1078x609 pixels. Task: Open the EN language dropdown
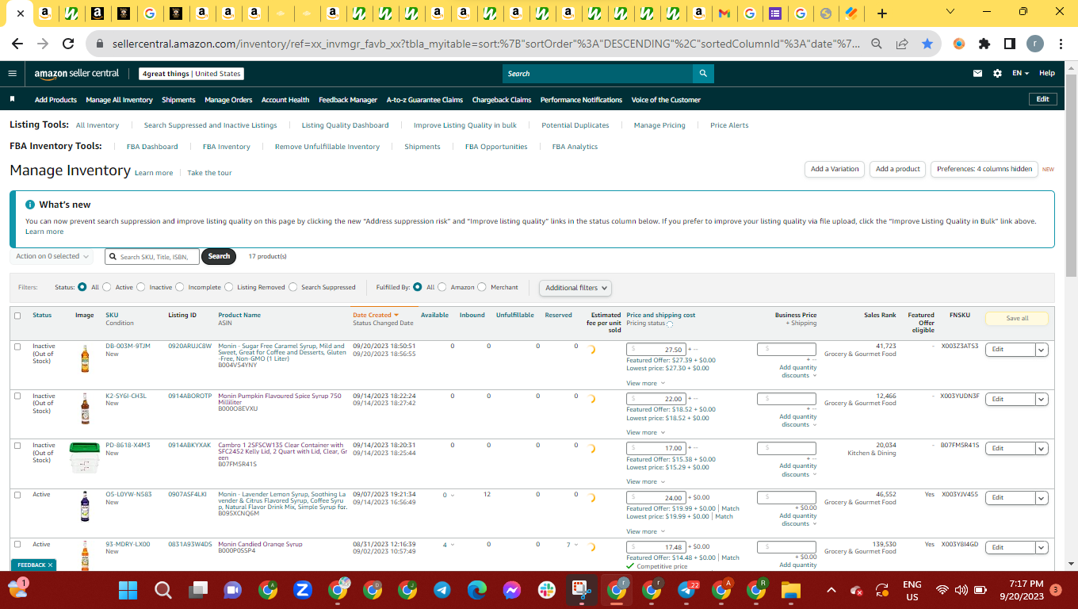1020,73
